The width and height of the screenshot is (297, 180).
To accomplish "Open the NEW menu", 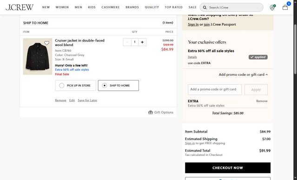I will [x=46, y=7].
